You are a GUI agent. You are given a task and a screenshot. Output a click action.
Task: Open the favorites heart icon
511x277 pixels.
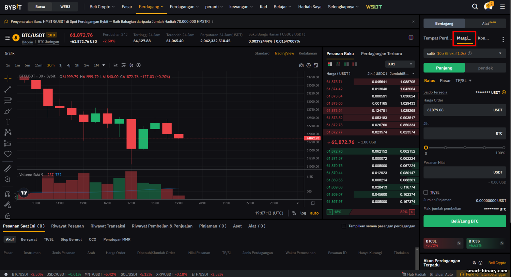pyautogui.click(x=8, y=154)
